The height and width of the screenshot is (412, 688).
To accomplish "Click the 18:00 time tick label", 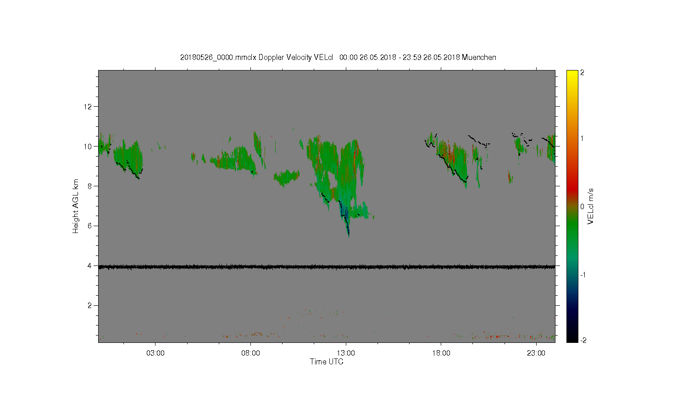I will coord(441,353).
